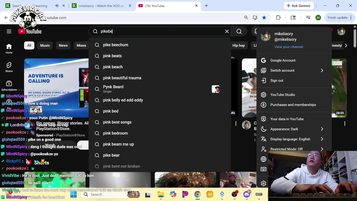Image resolution: width=357 pixels, height=201 pixels.
Task: Click Ask Gemini button
Action: pos(298,6)
